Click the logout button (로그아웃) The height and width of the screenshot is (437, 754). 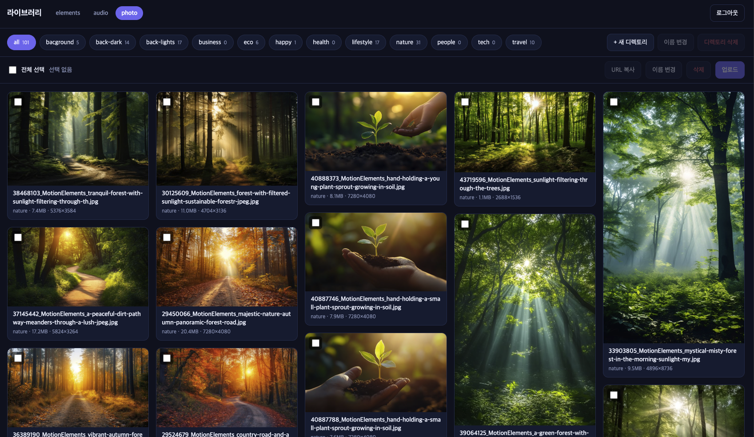[x=727, y=13]
